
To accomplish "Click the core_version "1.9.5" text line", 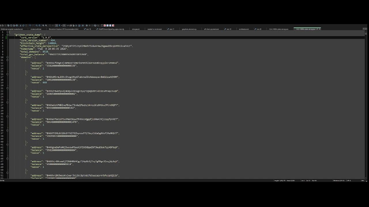I will point(36,38).
